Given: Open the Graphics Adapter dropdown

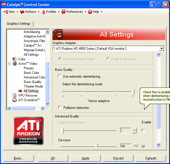Looking at the screenshot, I should [x=161, y=49].
